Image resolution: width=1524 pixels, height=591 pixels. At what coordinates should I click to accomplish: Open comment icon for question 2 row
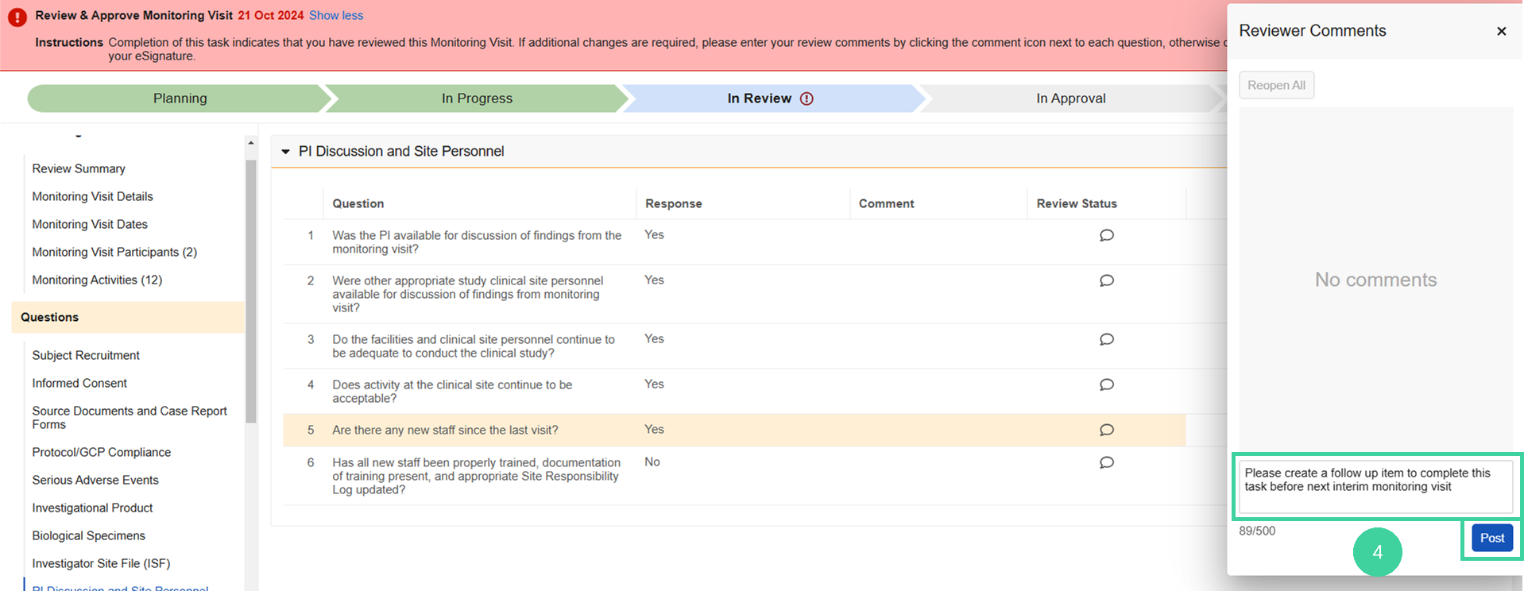pyautogui.click(x=1106, y=280)
